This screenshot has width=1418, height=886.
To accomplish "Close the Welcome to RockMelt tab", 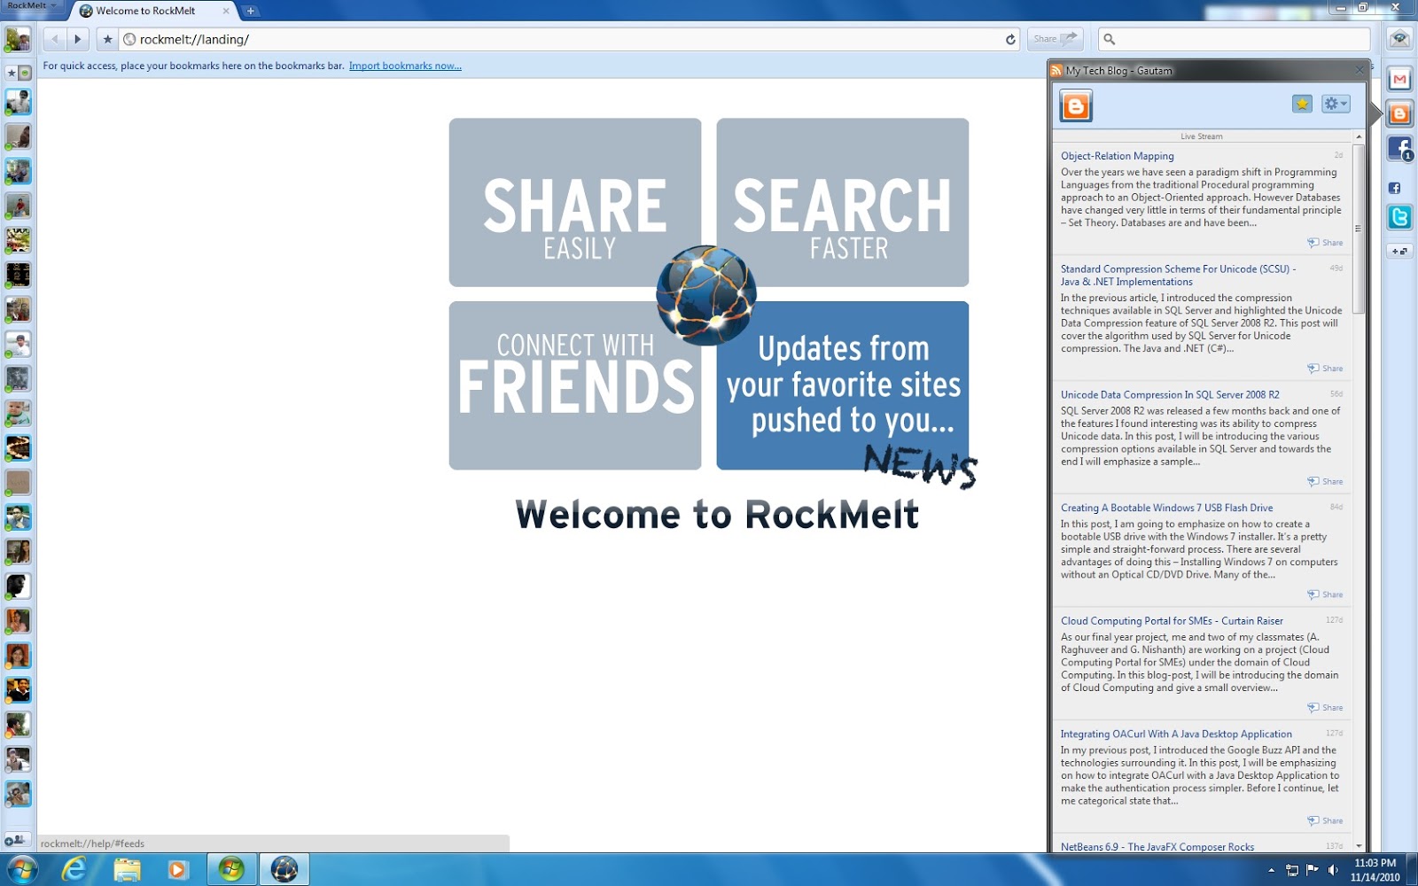I will 226,11.
